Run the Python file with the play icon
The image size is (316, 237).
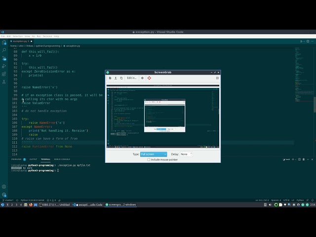(x=301, y=41)
